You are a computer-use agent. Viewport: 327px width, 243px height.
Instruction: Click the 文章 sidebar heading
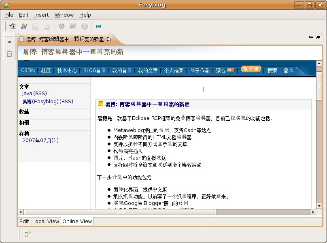coord(24,87)
